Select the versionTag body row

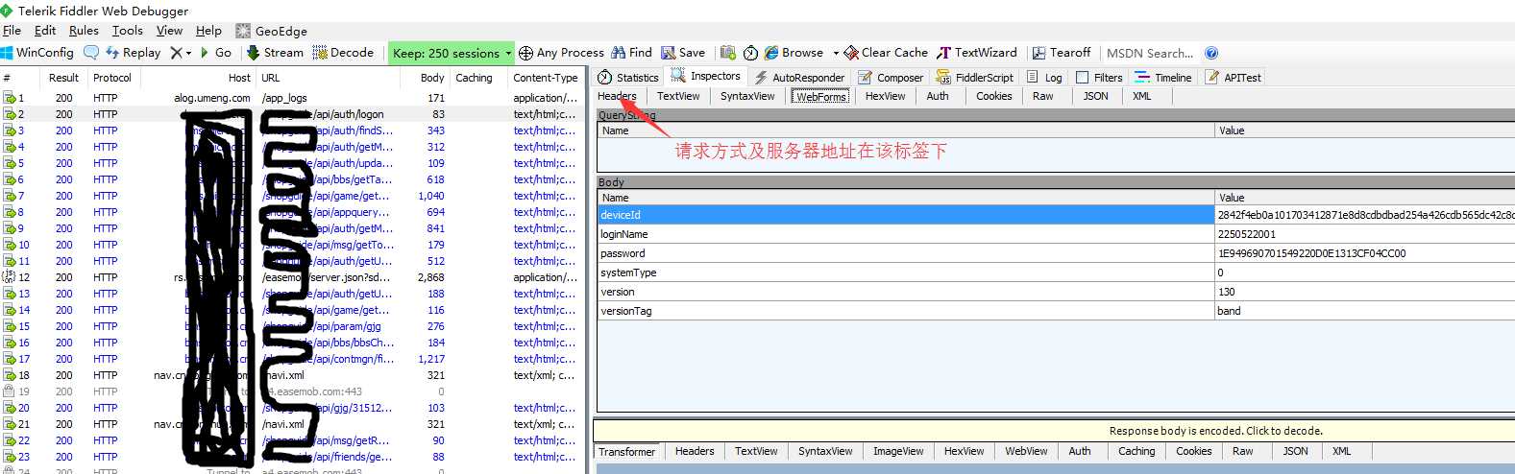1056,311
